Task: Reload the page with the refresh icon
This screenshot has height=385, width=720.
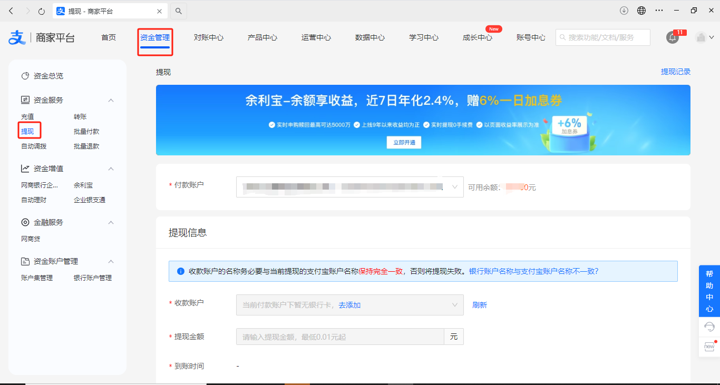Action: 42,11
